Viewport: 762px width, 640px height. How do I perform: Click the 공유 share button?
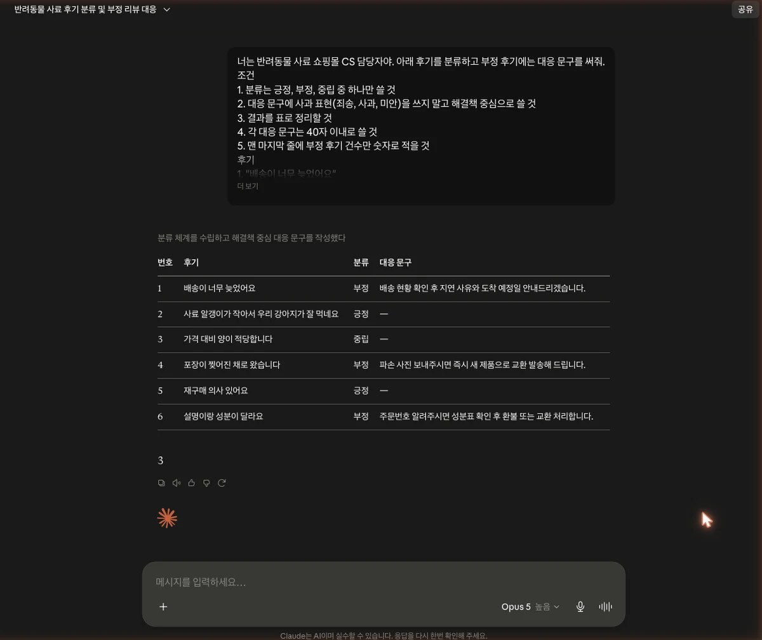[745, 10]
